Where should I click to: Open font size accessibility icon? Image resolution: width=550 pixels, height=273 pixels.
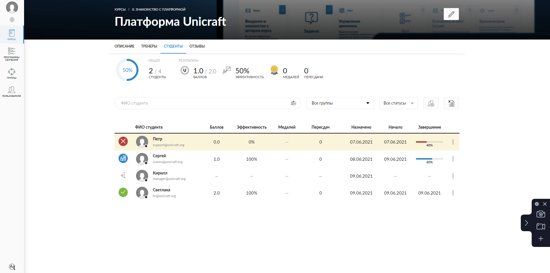pyautogui.click(x=12, y=267)
